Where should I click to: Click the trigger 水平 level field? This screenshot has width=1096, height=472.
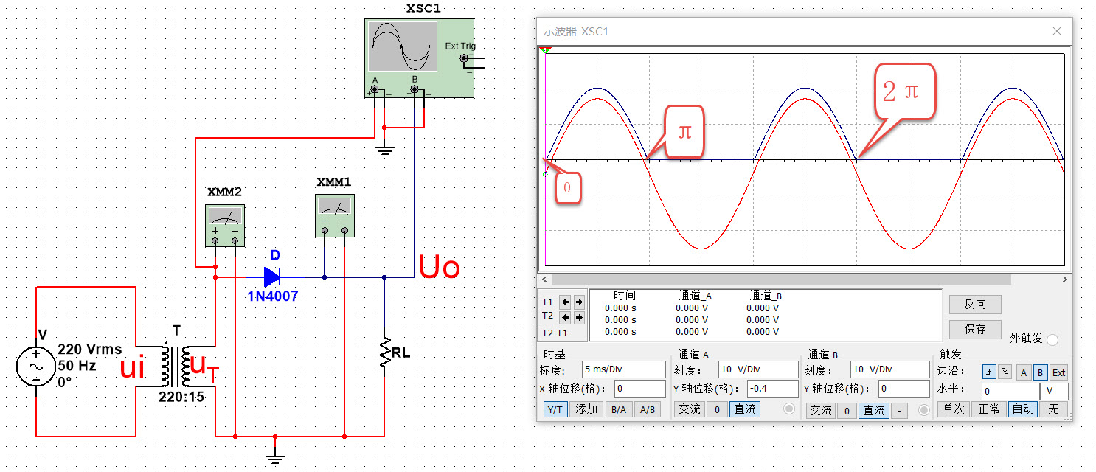click(1010, 391)
